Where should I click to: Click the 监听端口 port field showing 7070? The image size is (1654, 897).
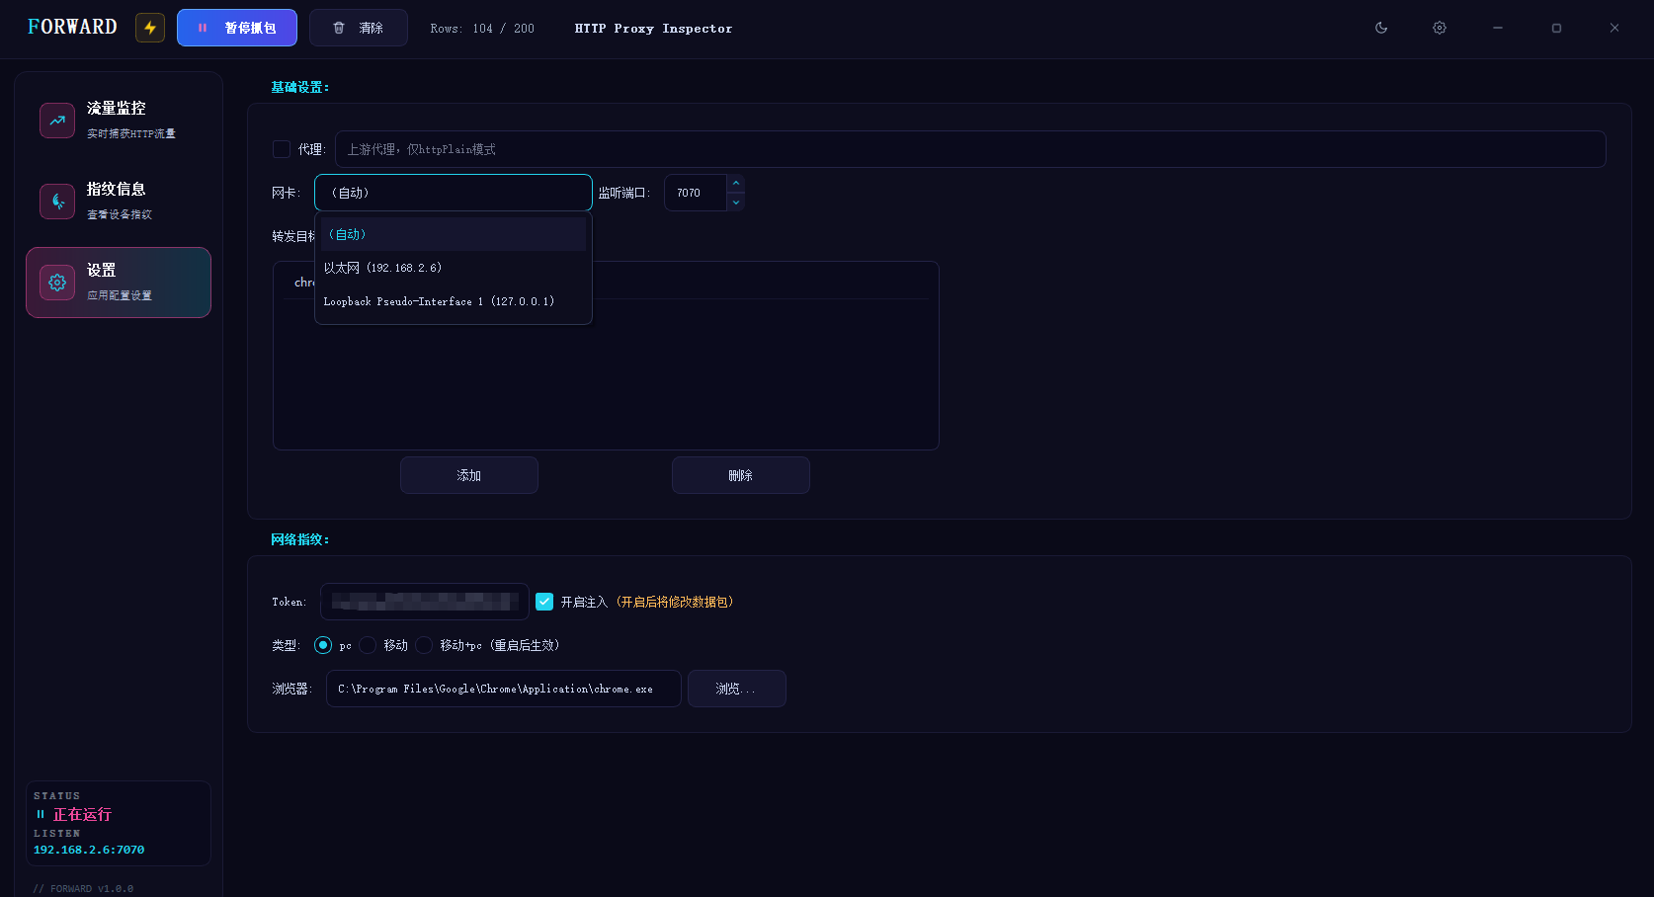pos(696,193)
